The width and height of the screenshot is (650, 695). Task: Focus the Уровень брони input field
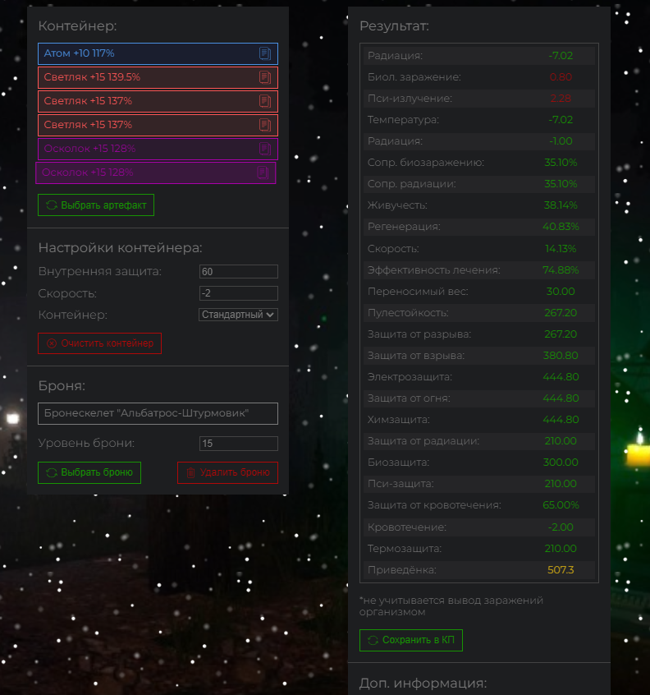tap(238, 444)
